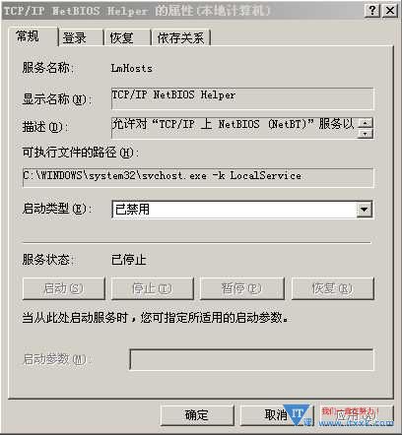Click the executable path field with svchost.exe

click(x=198, y=178)
